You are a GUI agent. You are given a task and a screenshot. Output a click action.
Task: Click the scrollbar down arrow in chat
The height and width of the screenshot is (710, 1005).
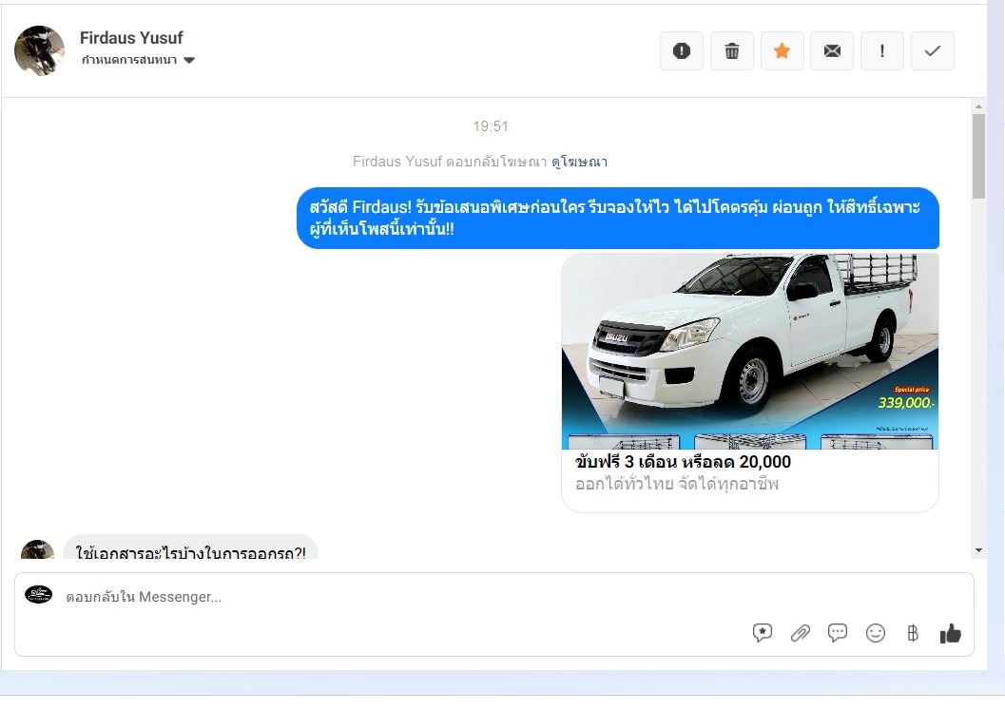(x=978, y=550)
